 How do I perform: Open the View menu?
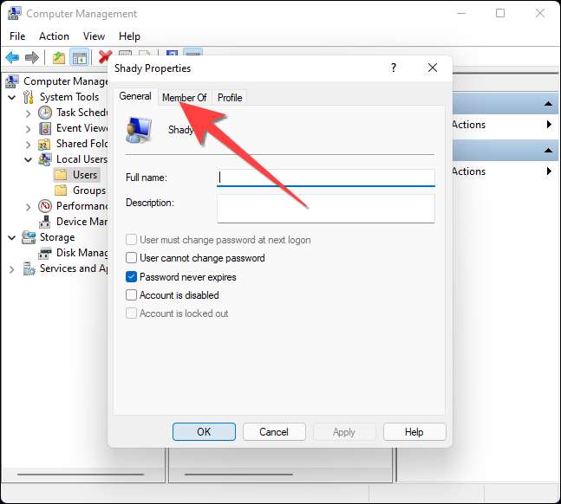click(95, 36)
